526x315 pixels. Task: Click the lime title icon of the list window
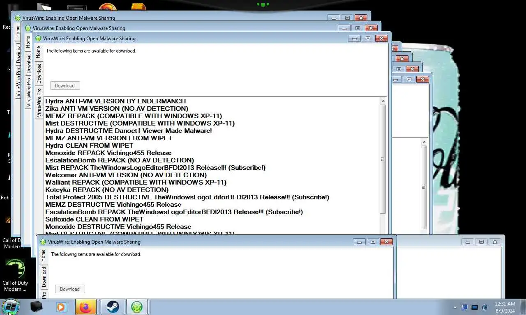click(x=38, y=39)
